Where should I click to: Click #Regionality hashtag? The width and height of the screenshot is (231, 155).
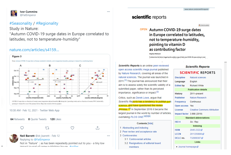tap(47, 23)
